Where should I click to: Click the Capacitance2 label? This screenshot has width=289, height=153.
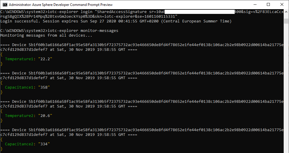20,144
